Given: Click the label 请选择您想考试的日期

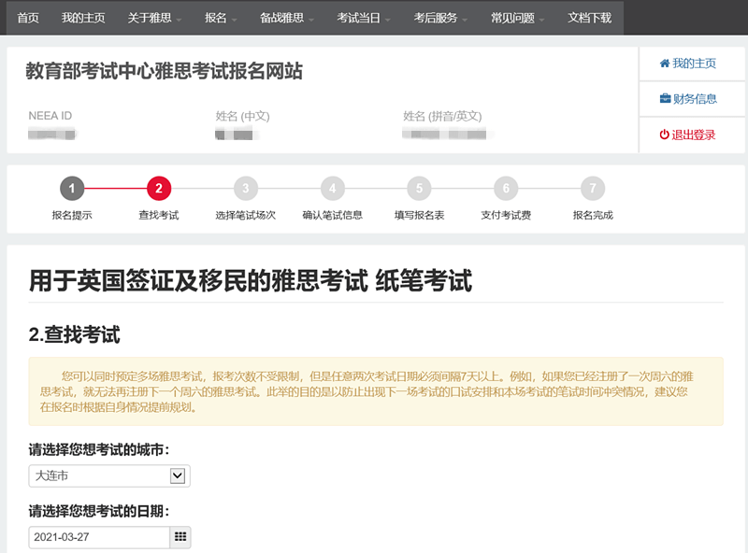Looking at the screenshot, I should coord(99,511).
